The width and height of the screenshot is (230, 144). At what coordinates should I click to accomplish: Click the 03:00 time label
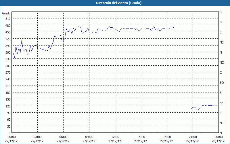pos(38,137)
